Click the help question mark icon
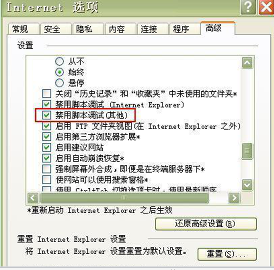274x270 pixels. [x=248, y=7]
